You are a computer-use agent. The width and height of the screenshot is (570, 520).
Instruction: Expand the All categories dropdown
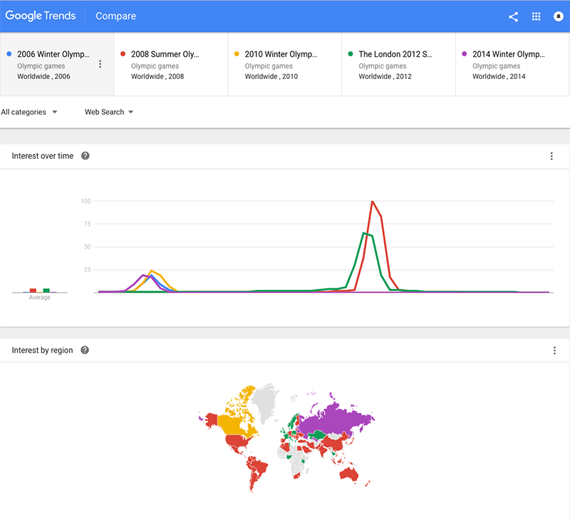[29, 112]
